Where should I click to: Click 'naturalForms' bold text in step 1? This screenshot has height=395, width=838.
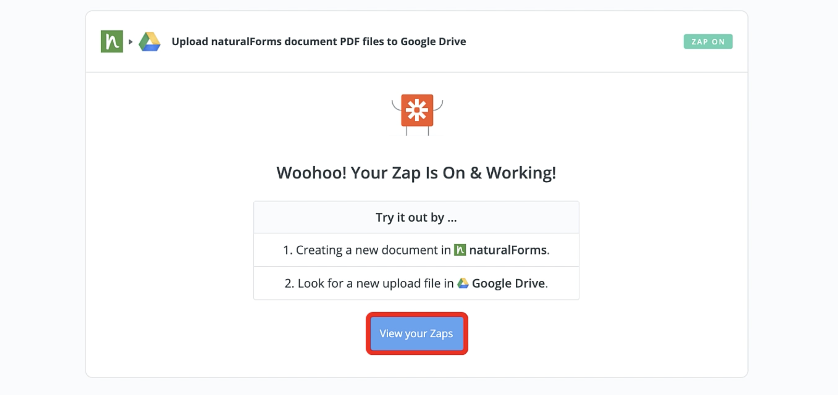508,250
